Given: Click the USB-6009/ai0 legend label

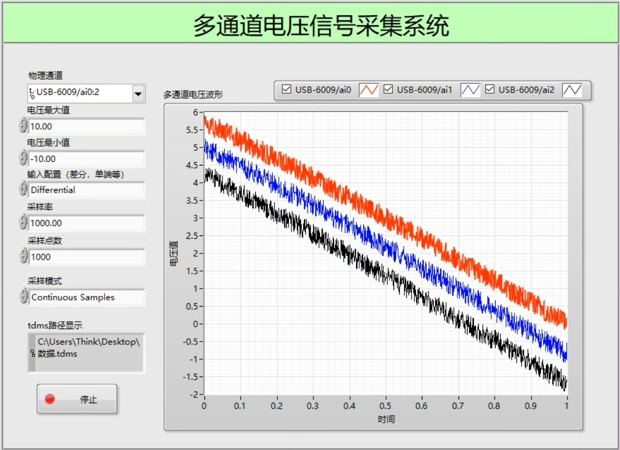Looking at the screenshot, I should coord(323,90).
